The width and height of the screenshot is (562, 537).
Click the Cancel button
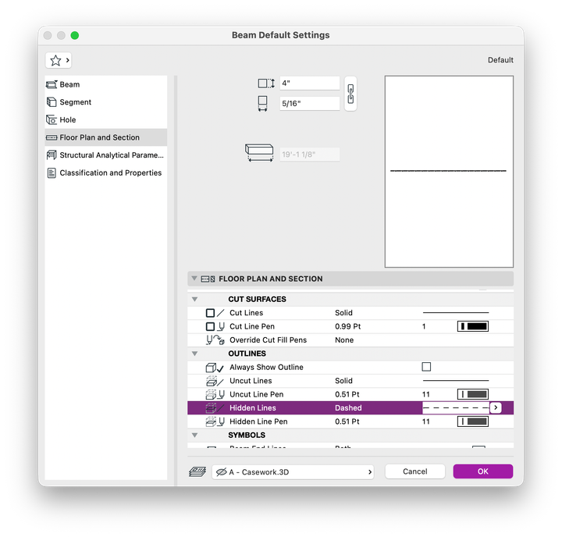(415, 471)
